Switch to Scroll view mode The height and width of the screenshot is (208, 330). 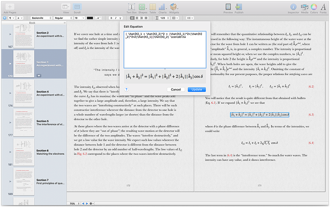(77, 7)
